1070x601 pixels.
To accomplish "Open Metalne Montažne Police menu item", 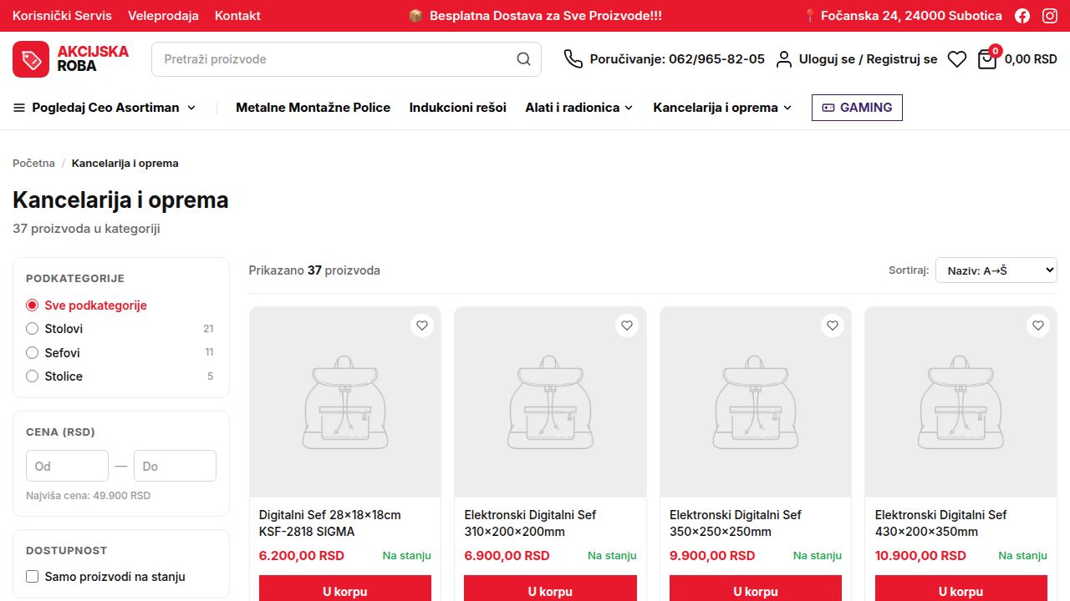I will 313,108.
